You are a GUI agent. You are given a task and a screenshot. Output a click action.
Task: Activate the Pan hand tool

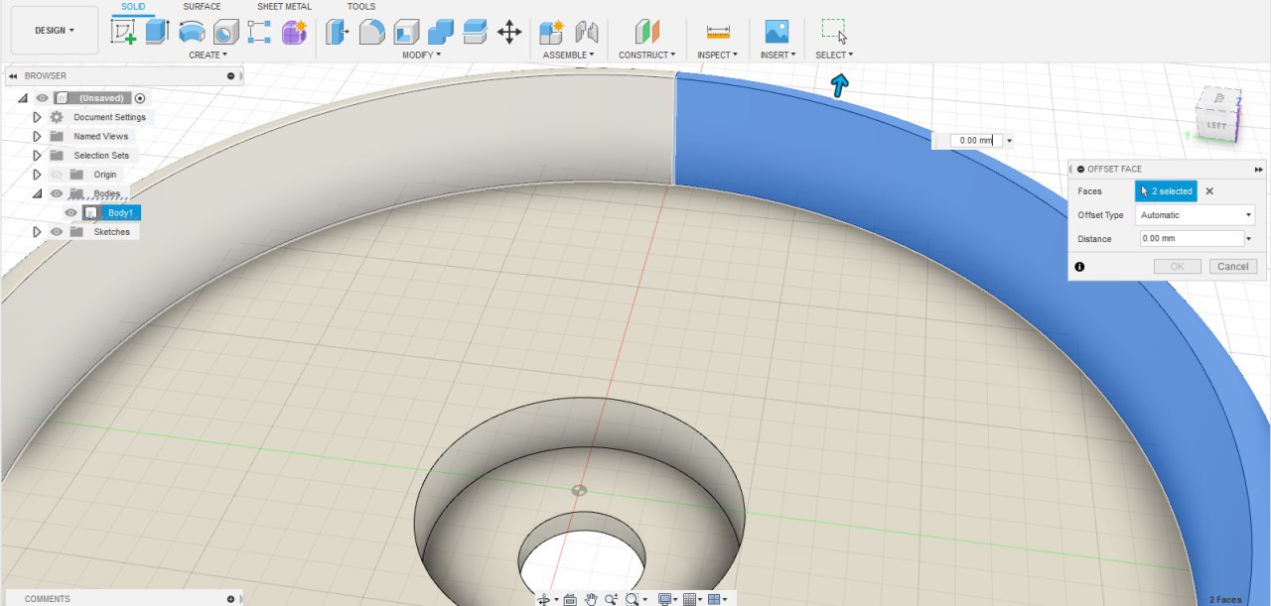591,599
